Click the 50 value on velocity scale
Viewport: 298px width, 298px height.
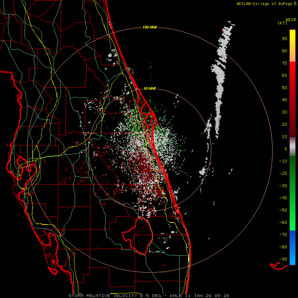[284, 88]
